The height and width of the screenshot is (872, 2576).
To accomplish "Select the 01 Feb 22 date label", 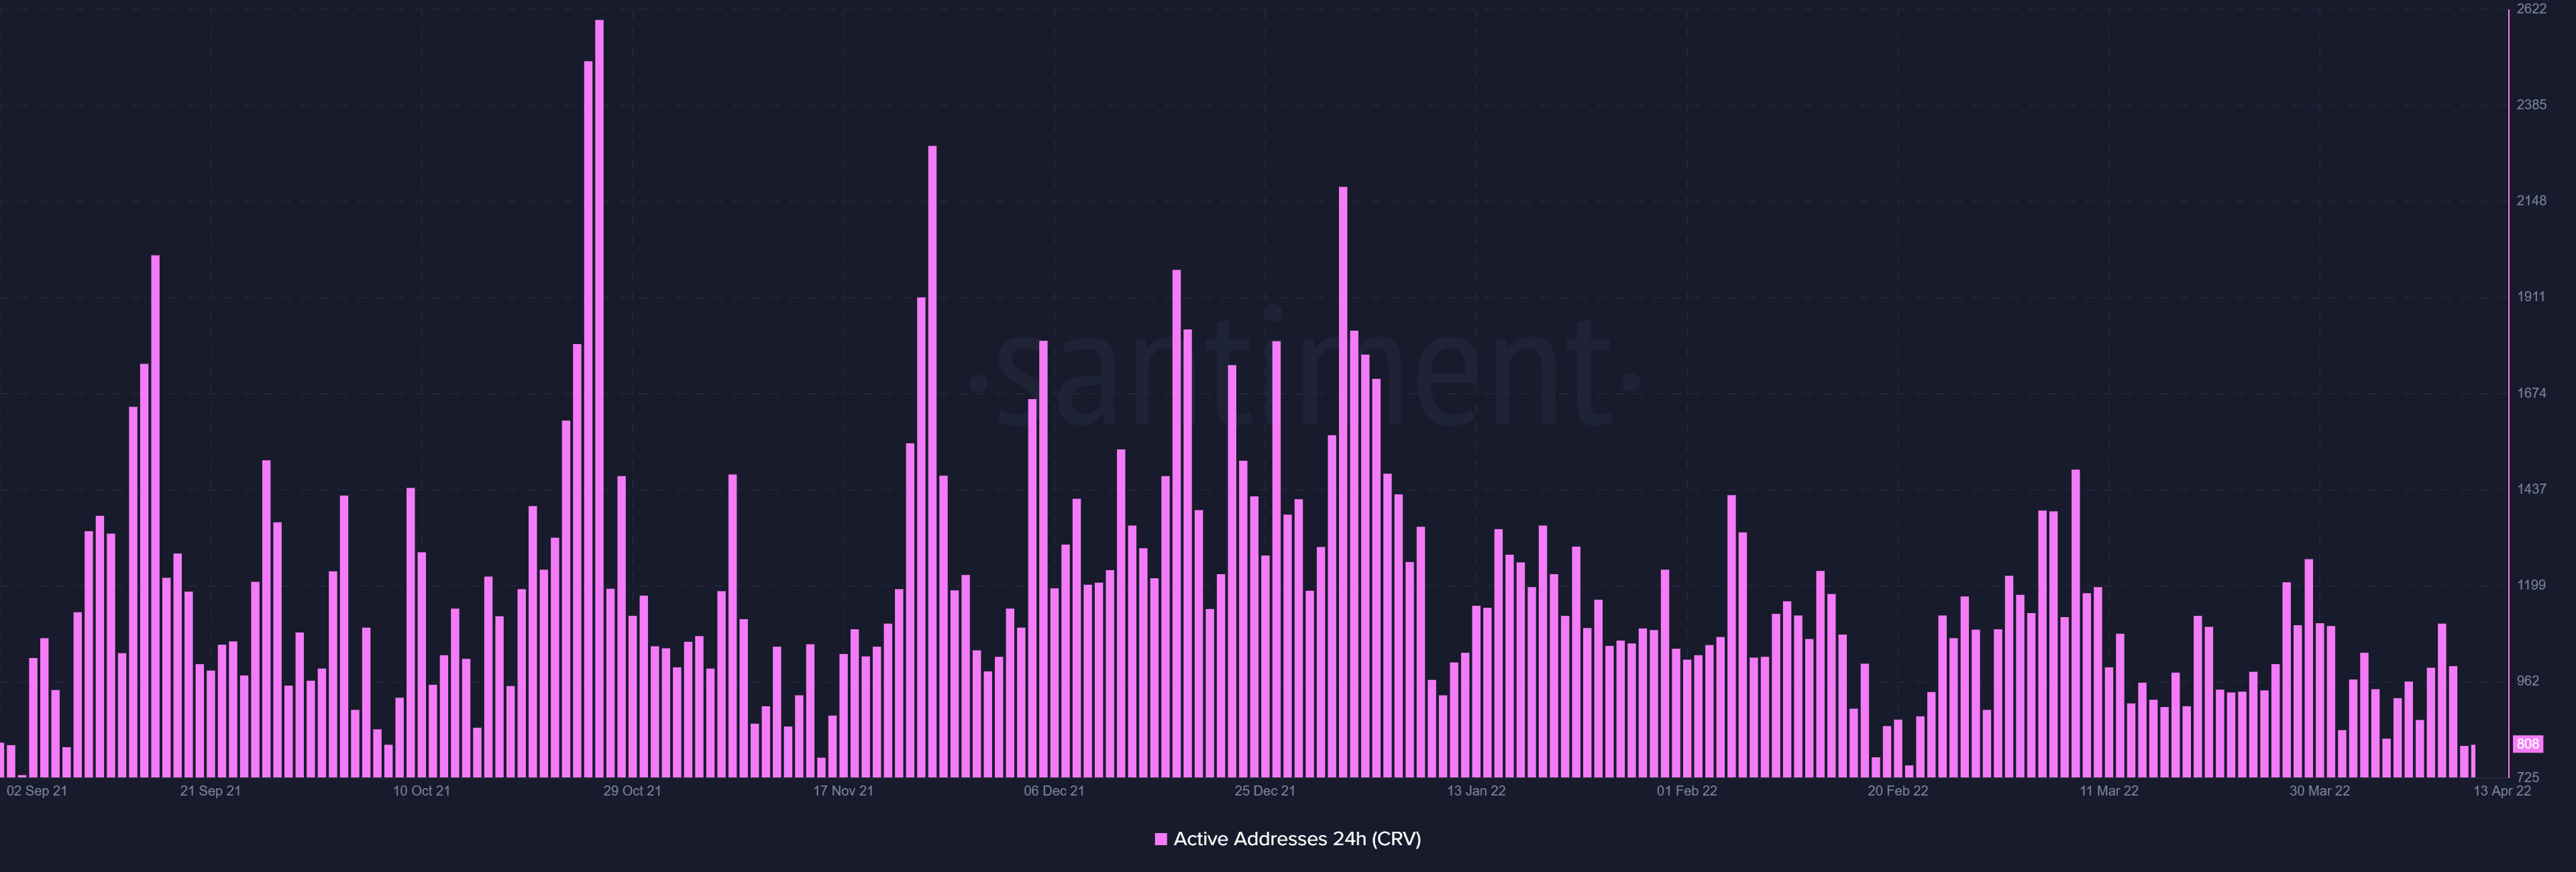I will coord(1687,791).
